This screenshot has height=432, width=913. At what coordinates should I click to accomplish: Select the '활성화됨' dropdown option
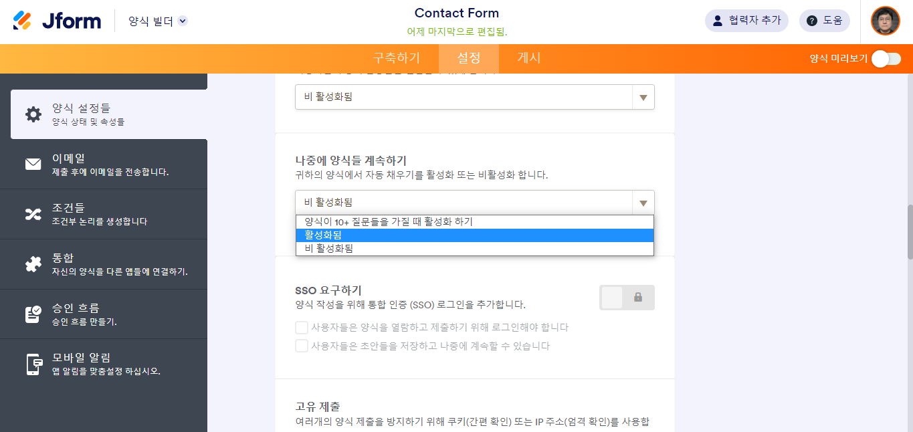(x=474, y=235)
